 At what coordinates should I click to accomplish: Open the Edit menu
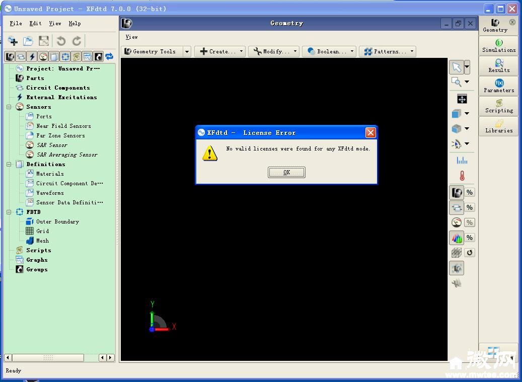coord(35,23)
